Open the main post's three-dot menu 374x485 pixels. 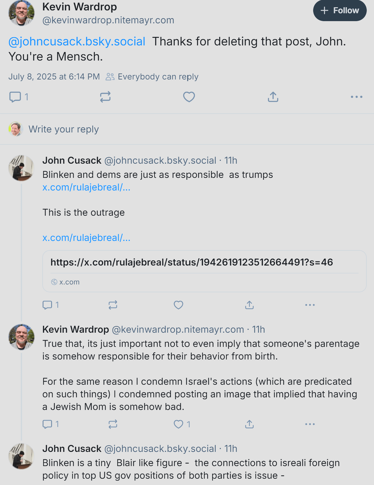pos(357,97)
